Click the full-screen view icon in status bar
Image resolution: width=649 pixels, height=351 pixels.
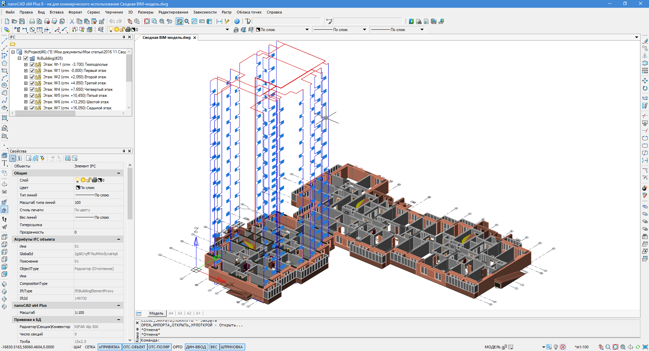coord(645,347)
